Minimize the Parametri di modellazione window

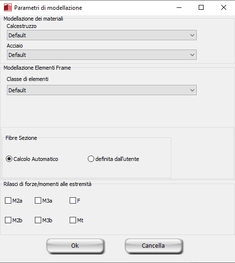tap(179, 7)
